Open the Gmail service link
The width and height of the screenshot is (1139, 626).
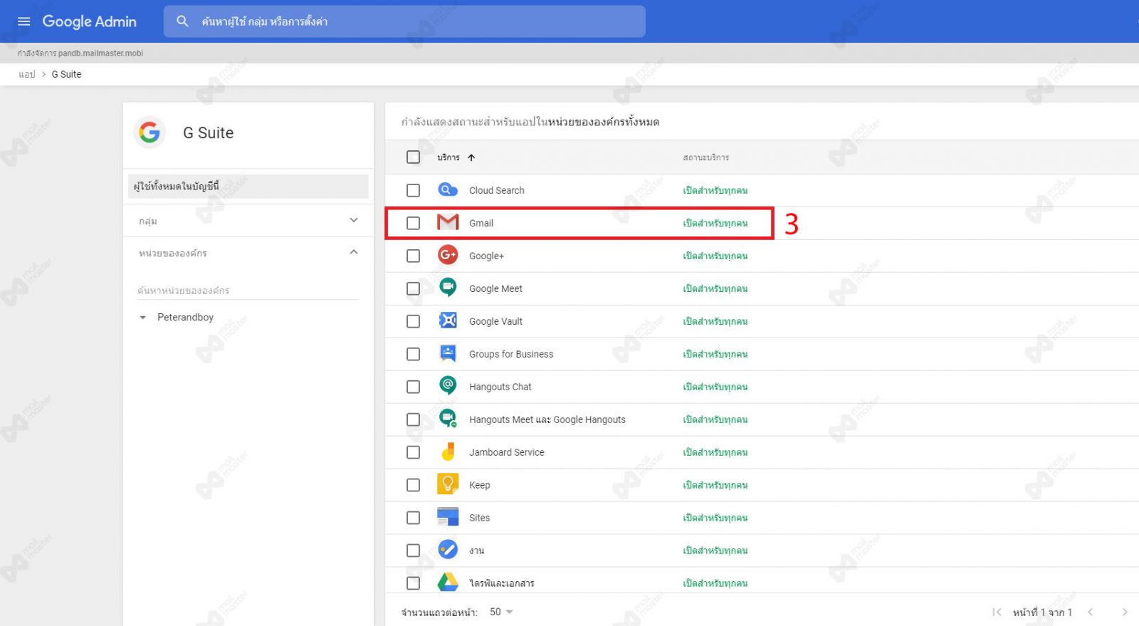[481, 223]
